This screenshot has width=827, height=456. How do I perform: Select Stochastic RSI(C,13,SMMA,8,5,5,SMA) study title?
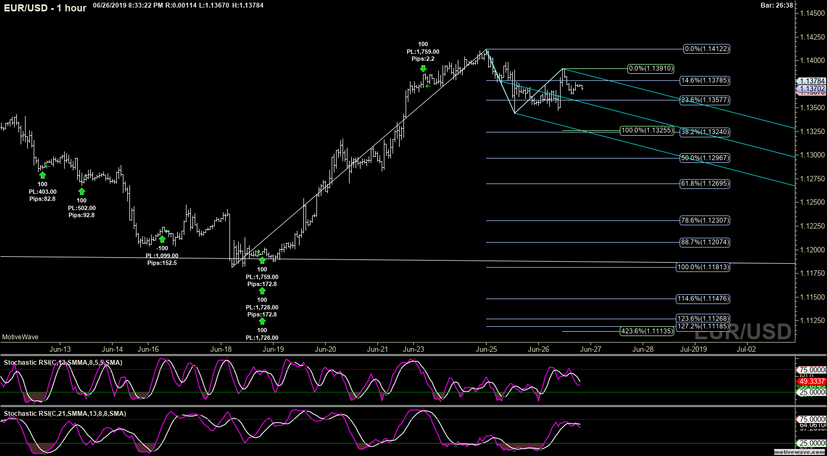point(63,362)
